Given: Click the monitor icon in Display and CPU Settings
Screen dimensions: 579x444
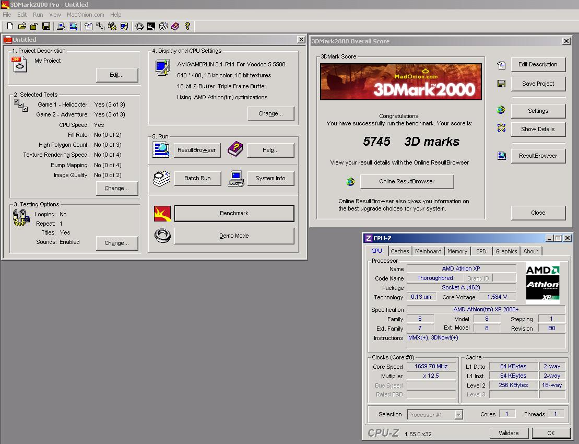Looking at the screenshot, I should click(x=162, y=67).
